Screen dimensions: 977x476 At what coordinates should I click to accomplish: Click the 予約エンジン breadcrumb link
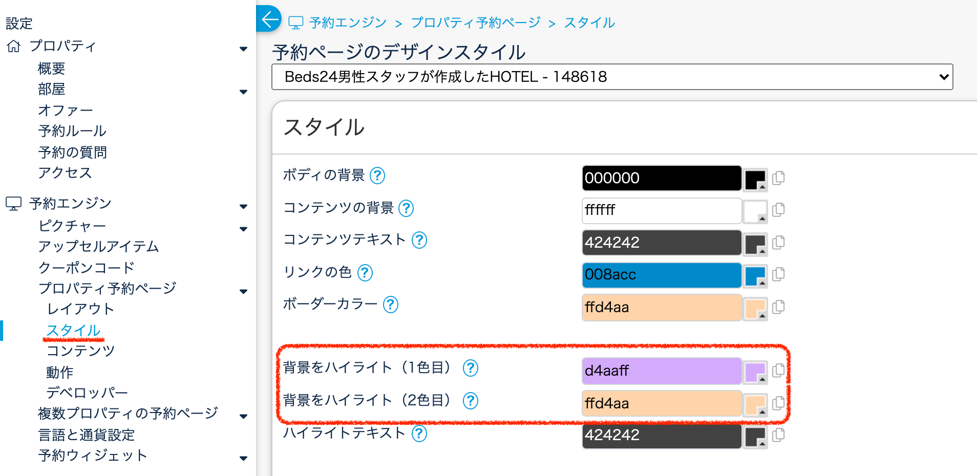347,23
